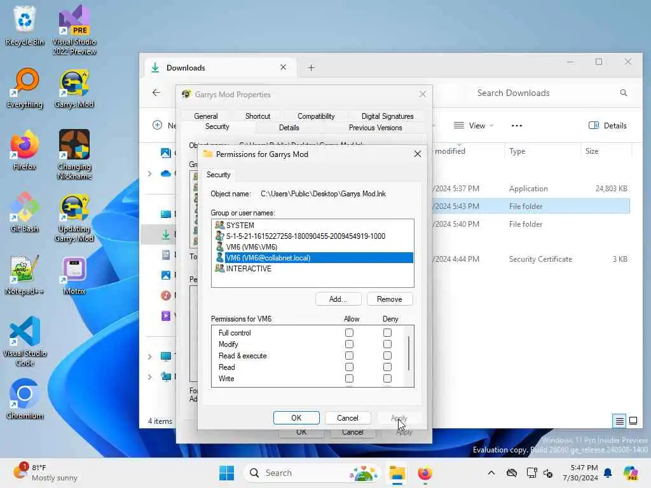The height and width of the screenshot is (488, 651).
Task: Check Deny for Full control
Action: [387, 333]
